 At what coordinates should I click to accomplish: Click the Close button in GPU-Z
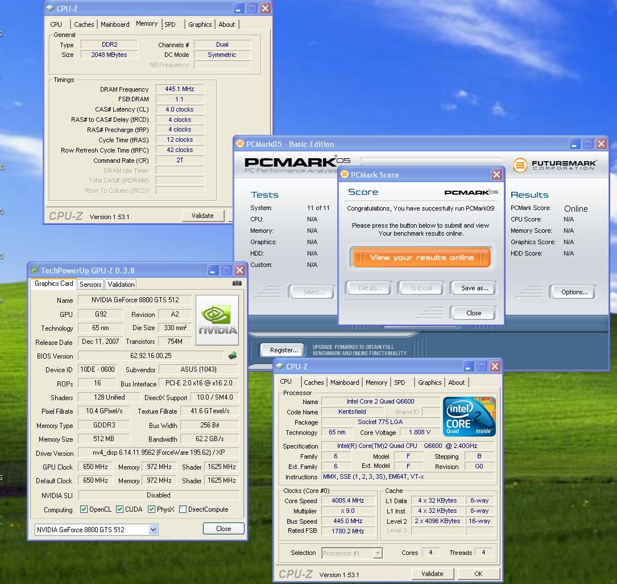223,529
